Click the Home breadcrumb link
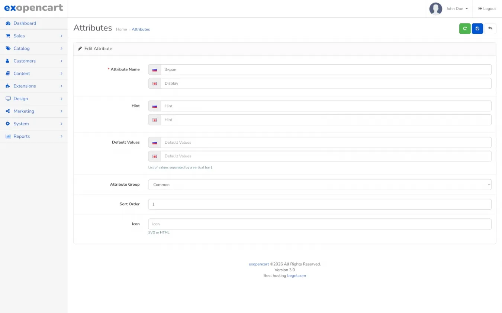 point(121,29)
